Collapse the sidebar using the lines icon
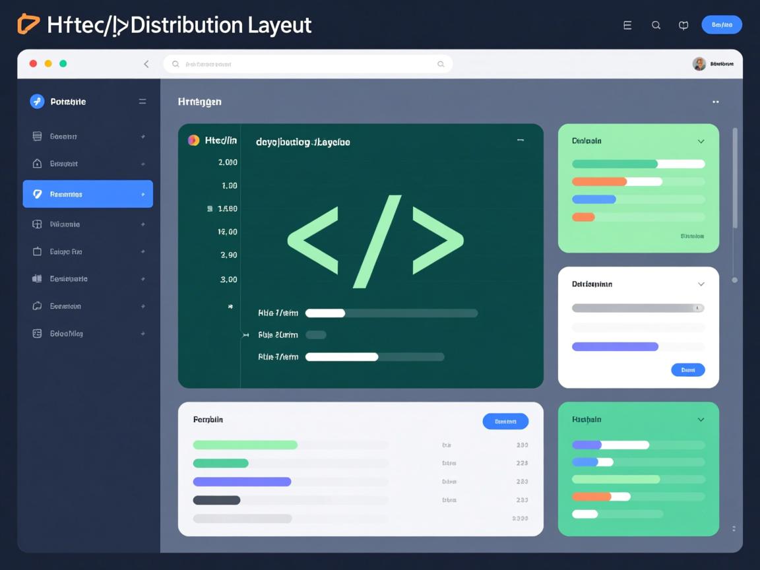This screenshot has width=760, height=570. tap(142, 102)
